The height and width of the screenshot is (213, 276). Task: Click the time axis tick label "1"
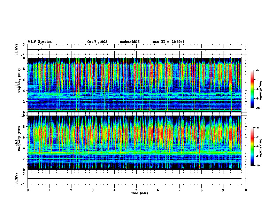click(x=49, y=190)
